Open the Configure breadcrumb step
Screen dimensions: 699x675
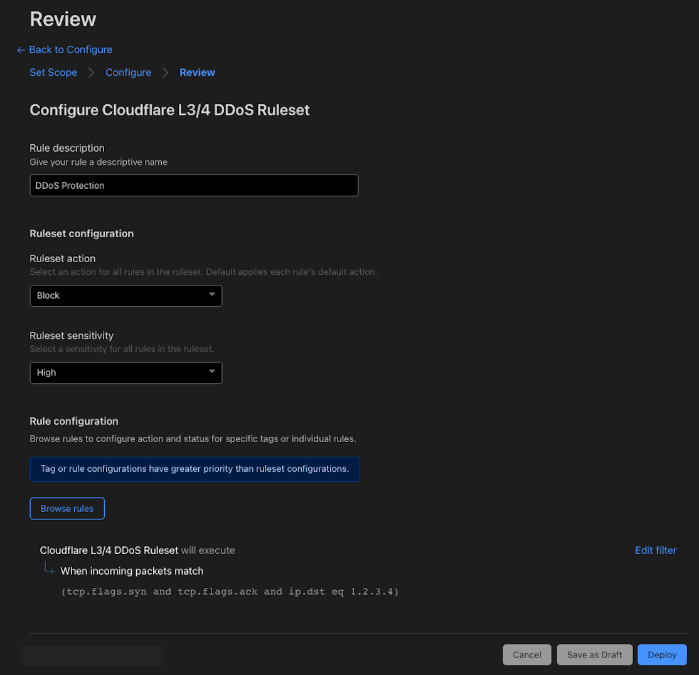(129, 73)
